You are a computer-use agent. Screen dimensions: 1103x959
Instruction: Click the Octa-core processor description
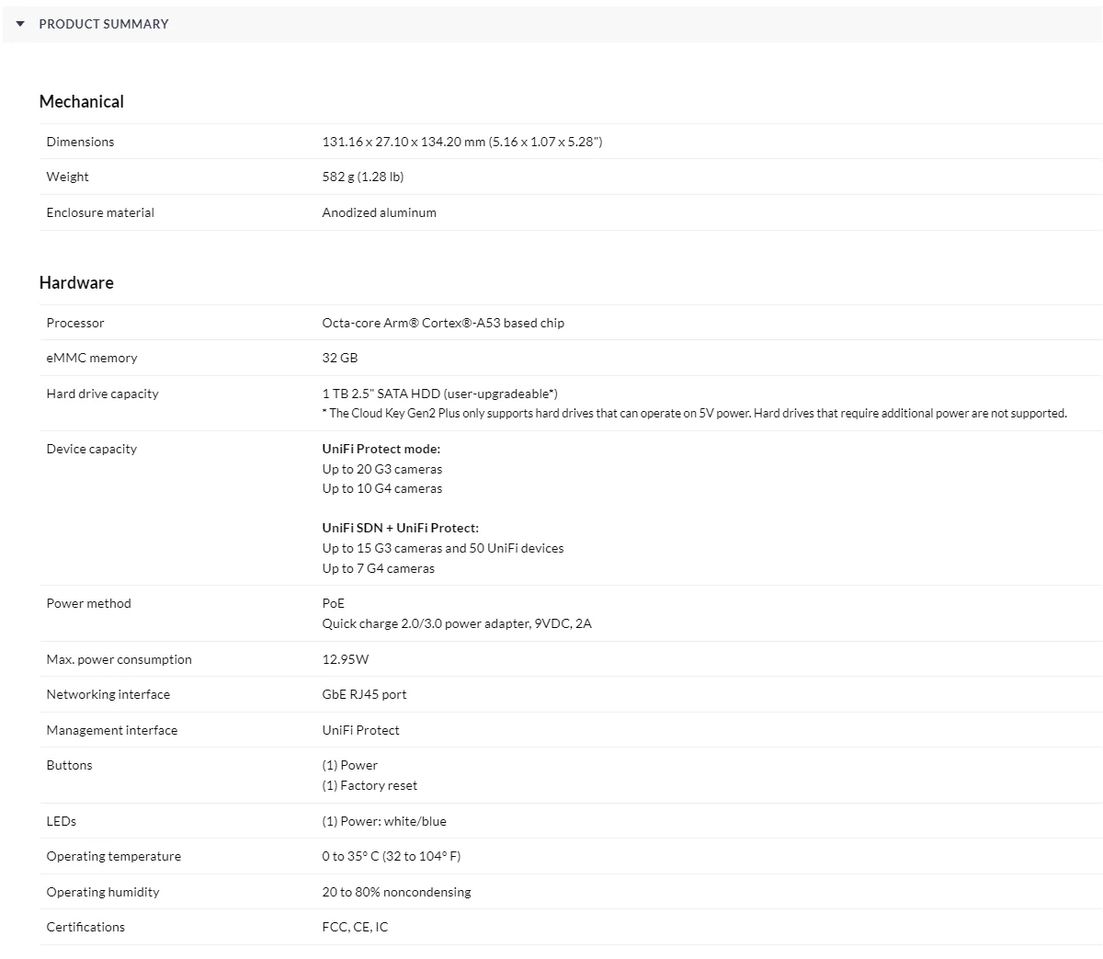[443, 323]
